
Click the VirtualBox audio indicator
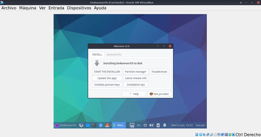tap(204, 134)
